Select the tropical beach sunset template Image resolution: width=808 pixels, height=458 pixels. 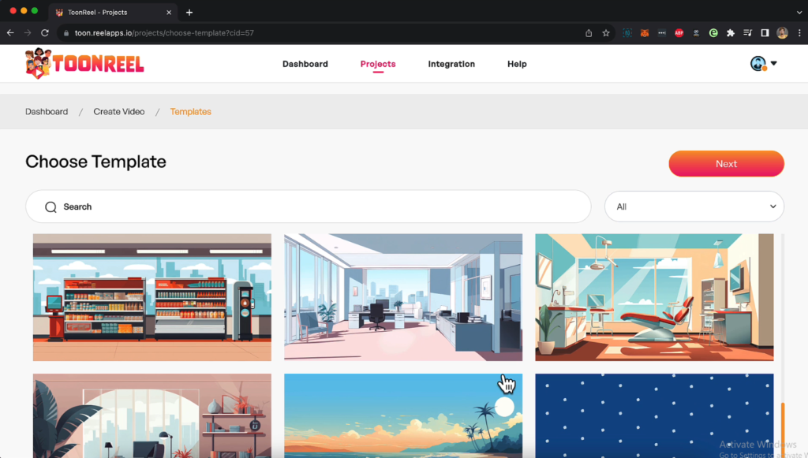(x=403, y=415)
